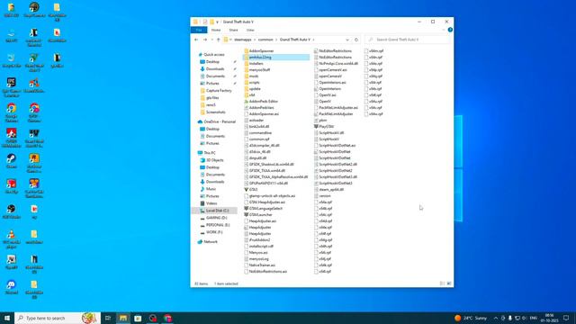The height and width of the screenshot is (324, 576).
Task: Open the mods folder
Action: point(254,76)
